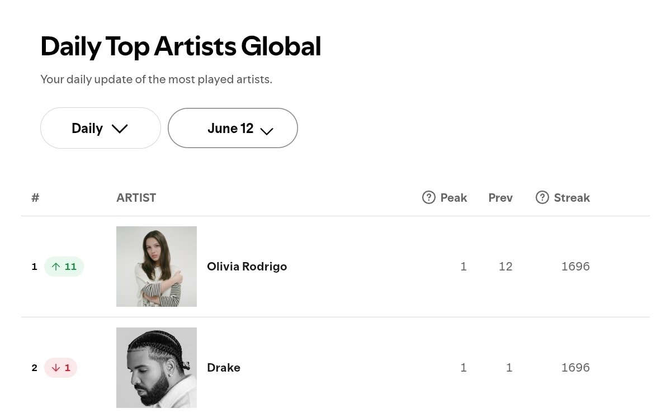
Task: Click the Daily Top Artists Global heading
Action: 181,46
